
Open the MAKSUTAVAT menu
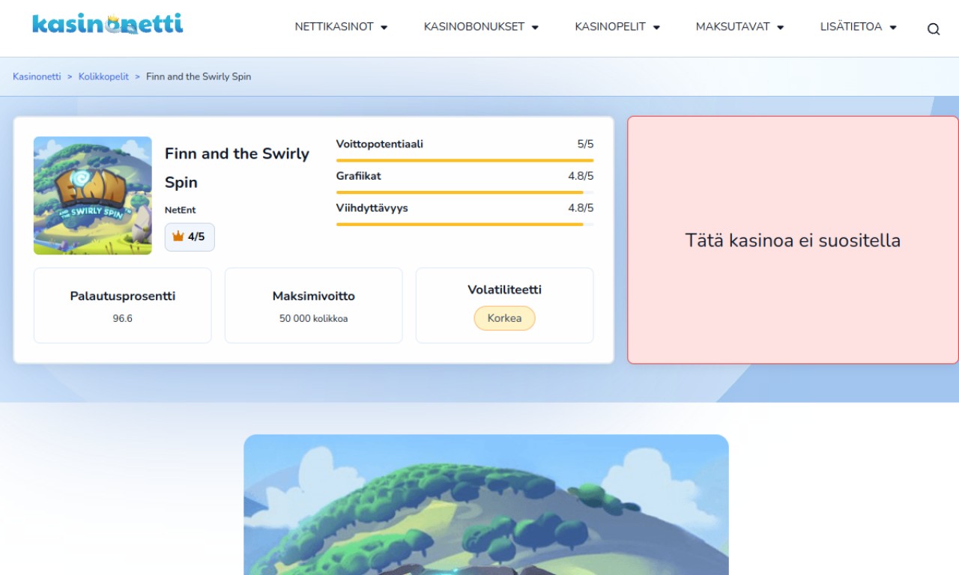(x=733, y=27)
